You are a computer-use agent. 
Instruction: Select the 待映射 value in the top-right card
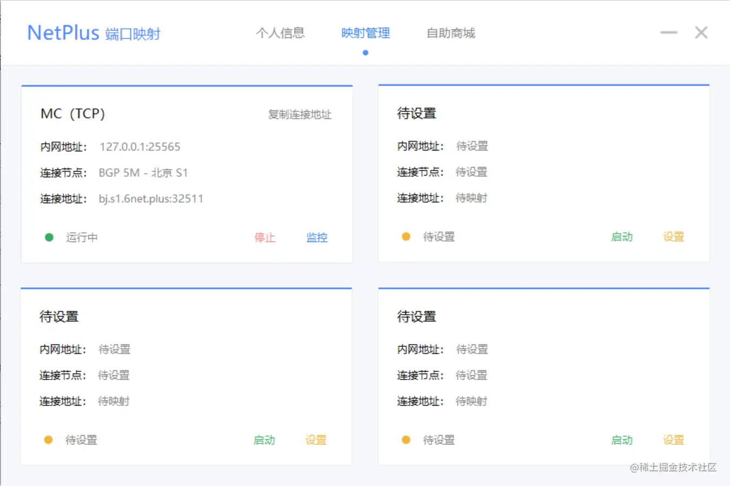(472, 198)
